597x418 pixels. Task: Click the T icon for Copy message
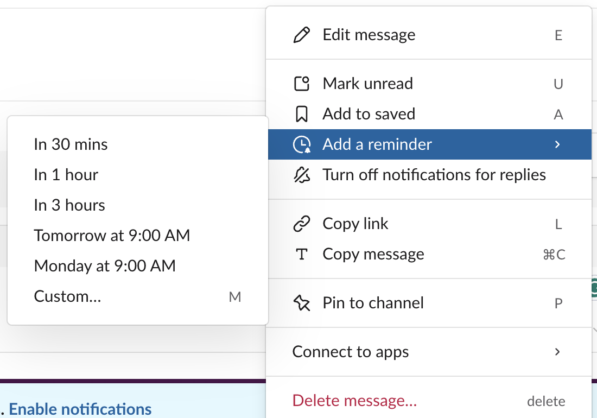[302, 254]
